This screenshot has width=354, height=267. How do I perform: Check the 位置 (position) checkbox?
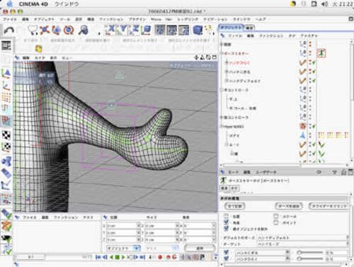point(227,216)
